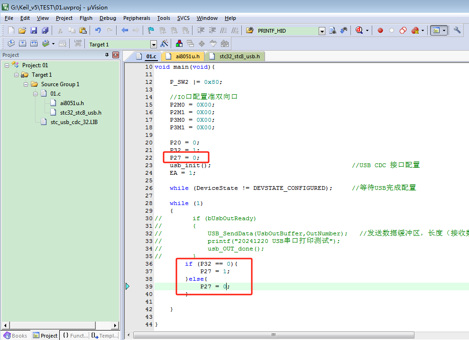The image size is (469, 340).
Task: Select ai8051u.h in project tree
Action: point(72,103)
